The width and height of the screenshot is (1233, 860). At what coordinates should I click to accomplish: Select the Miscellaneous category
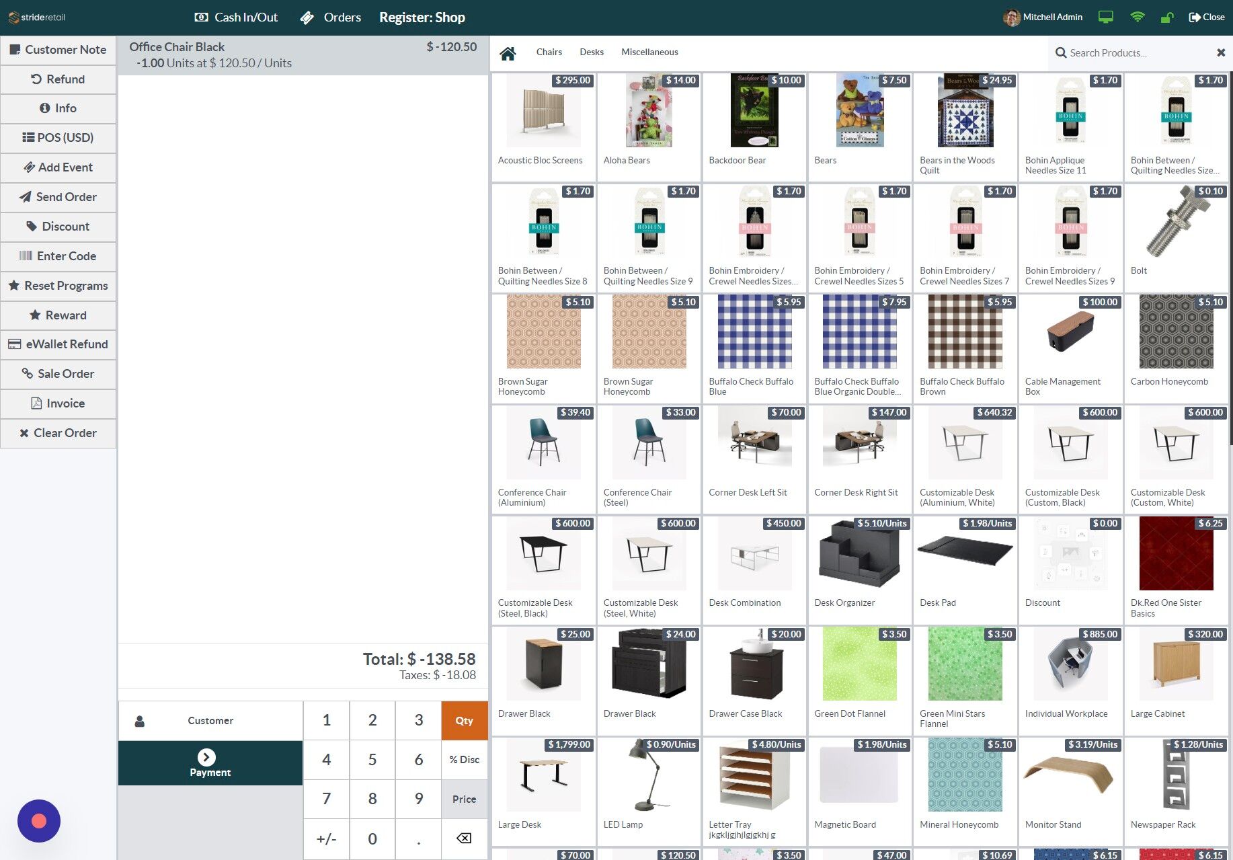tap(649, 52)
